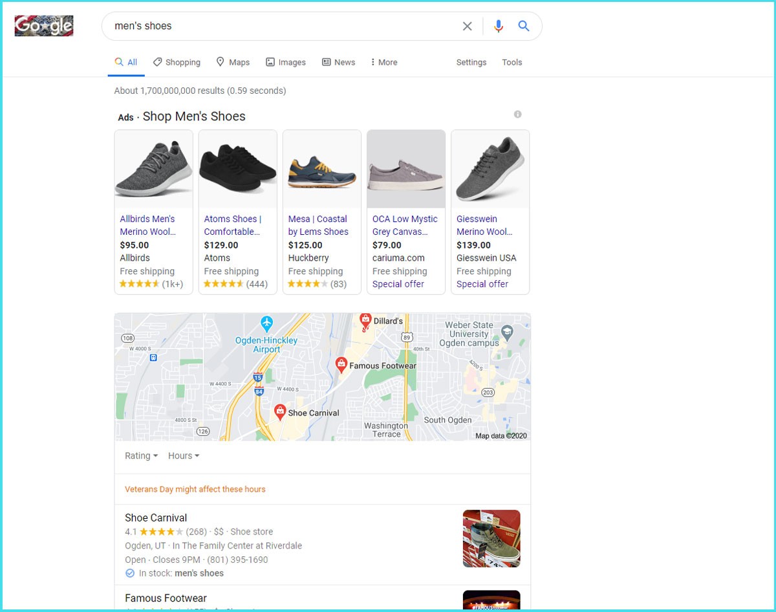776x612 pixels.
Task: Click the Allbirds grey shoe image
Action: [154, 169]
